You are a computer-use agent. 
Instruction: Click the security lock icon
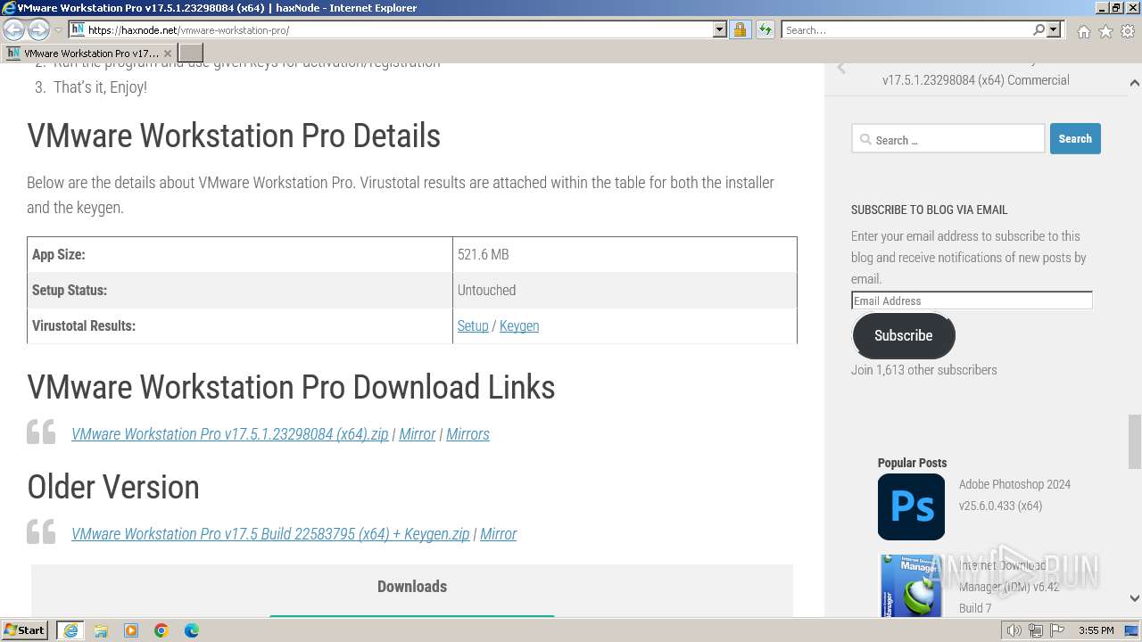740,29
